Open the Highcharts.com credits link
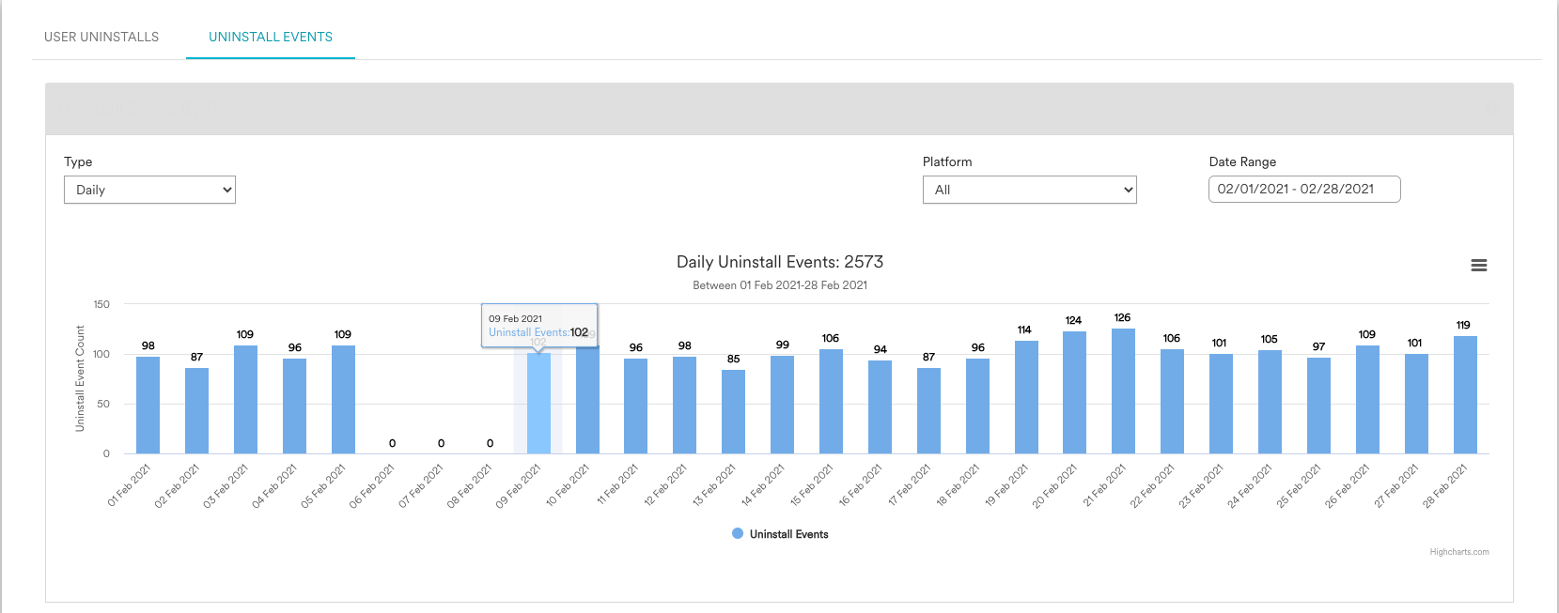1559x613 pixels. pyautogui.click(x=1458, y=552)
